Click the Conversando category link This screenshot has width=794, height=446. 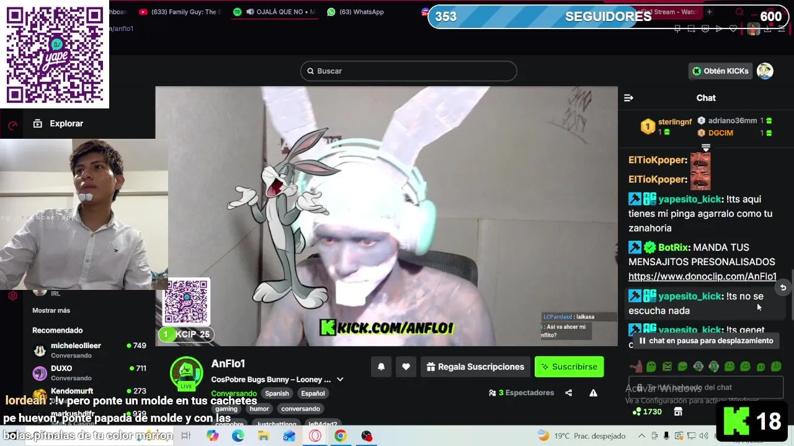[x=234, y=393]
